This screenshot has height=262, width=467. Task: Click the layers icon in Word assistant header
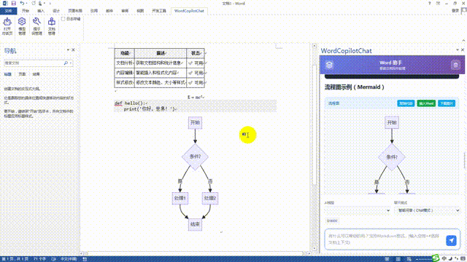[329, 65]
